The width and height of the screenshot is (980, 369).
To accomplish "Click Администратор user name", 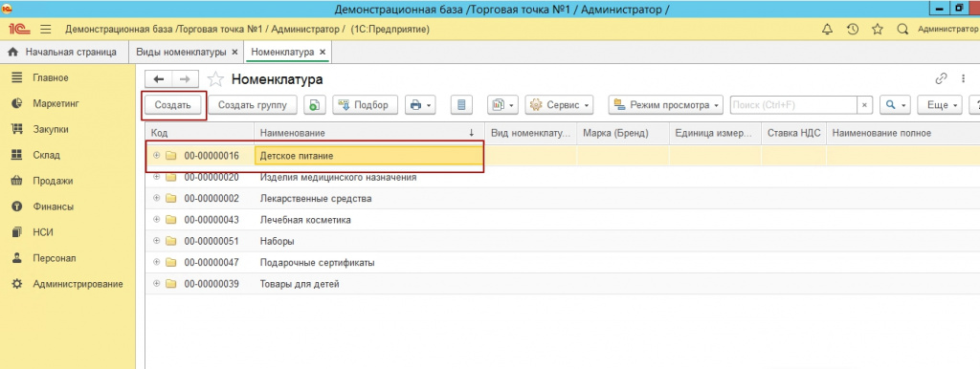I will (948, 30).
